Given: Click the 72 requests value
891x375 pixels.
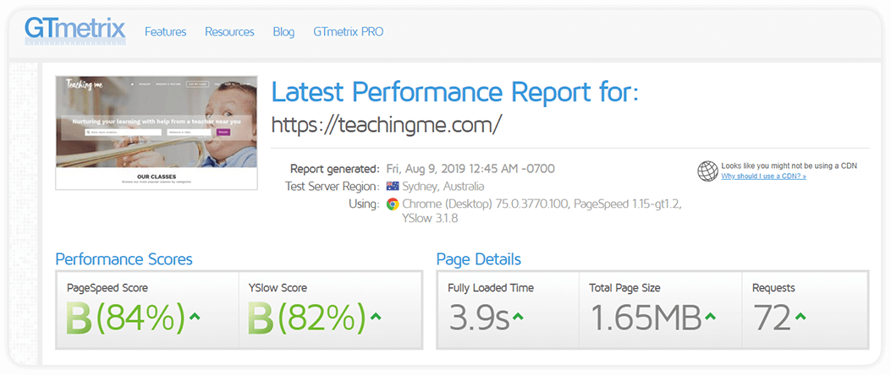Looking at the screenshot, I should [772, 318].
